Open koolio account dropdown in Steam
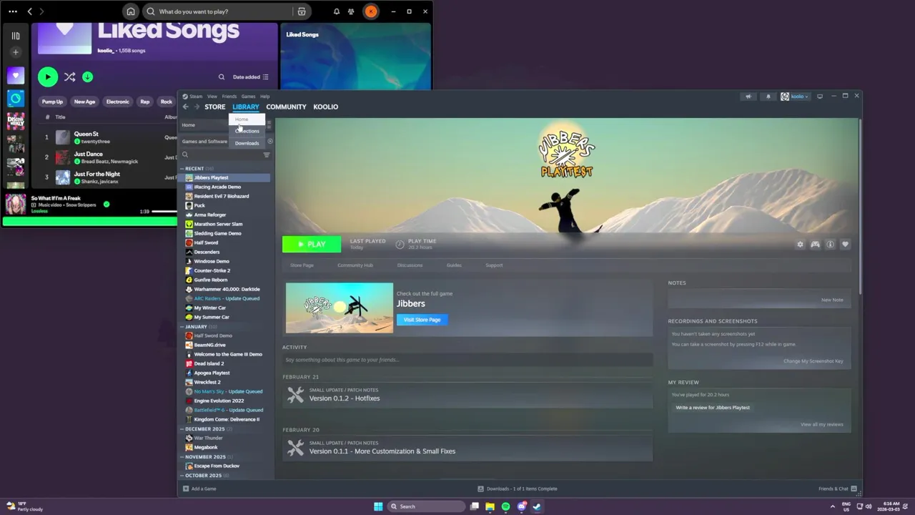Image resolution: width=915 pixels, height=515 pixels. (795, 97)
